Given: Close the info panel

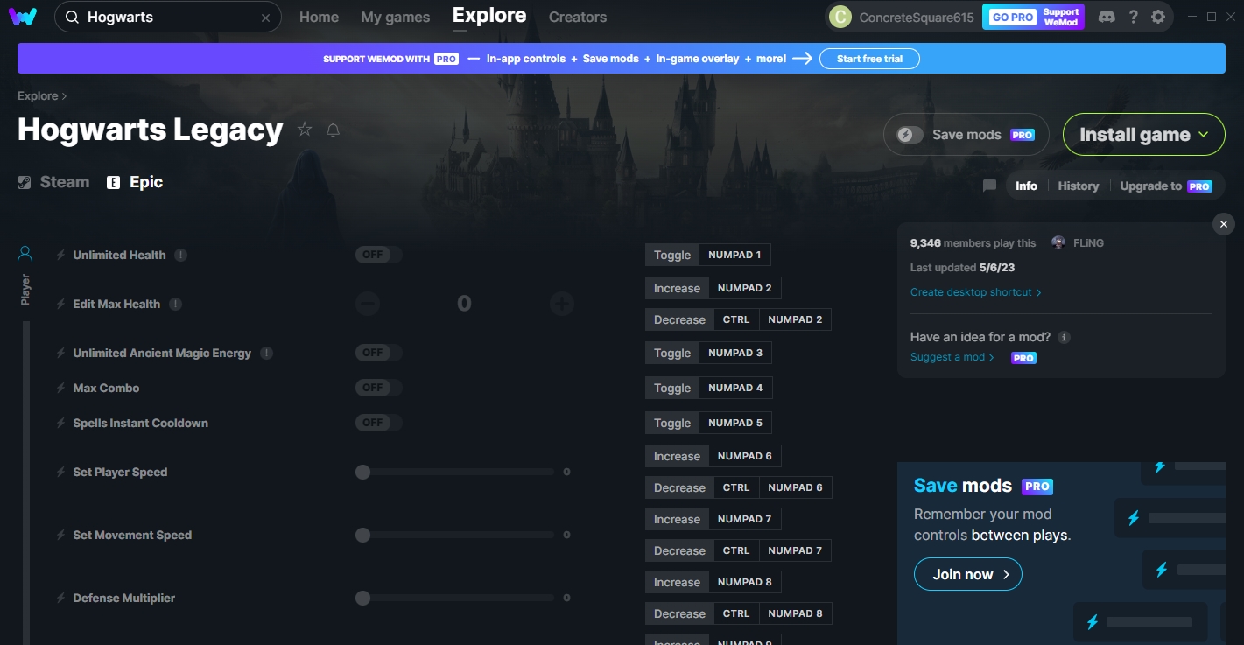Looking at the screenshot, I should click(x=1224, y=224).
